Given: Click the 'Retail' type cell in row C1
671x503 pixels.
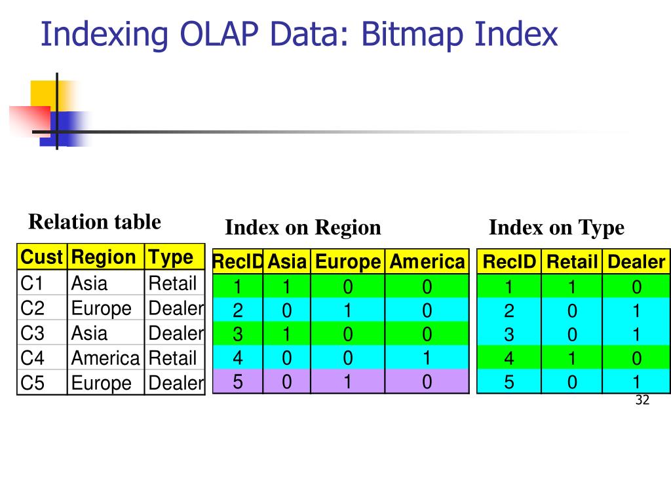Looking at the screenshot, I should click(x=174, y=283).
